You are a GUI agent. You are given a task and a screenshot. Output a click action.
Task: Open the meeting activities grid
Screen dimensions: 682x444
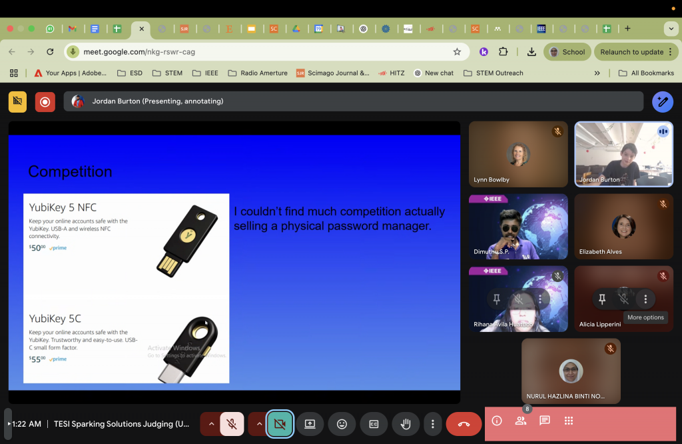(x=569, y=421)
